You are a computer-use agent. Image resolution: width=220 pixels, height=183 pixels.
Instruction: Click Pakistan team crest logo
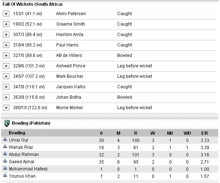tap(7, 123)
